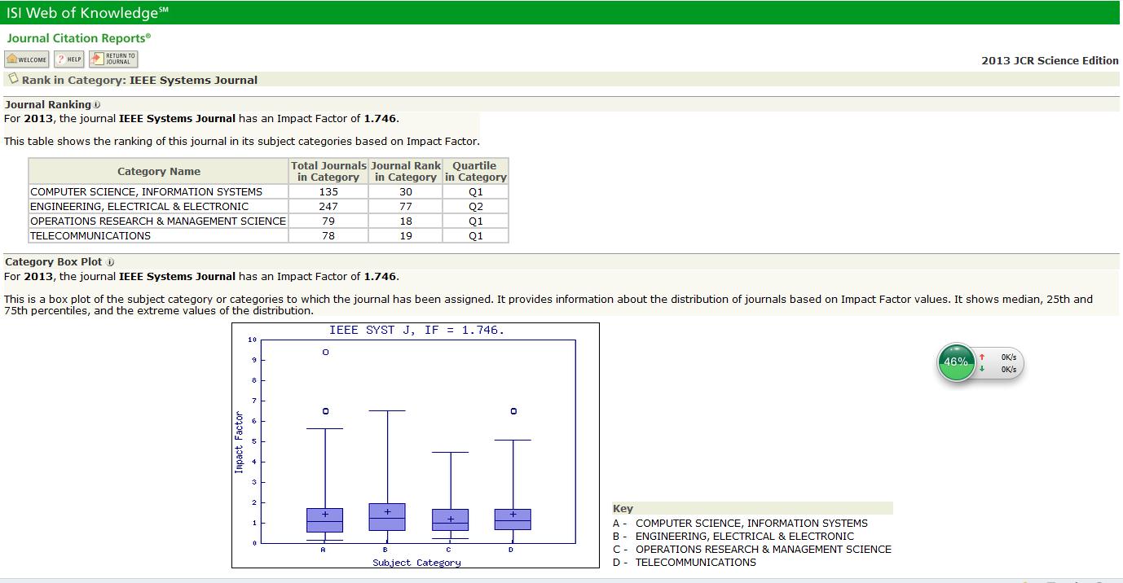Click the green 46% floating widget circle
This screenshot has height=583, width=1123.
(x=955, y=362)
